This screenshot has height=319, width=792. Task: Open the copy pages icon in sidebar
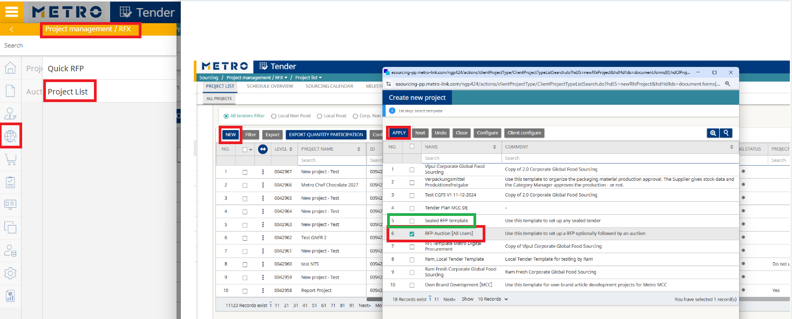tap(10, 227)
